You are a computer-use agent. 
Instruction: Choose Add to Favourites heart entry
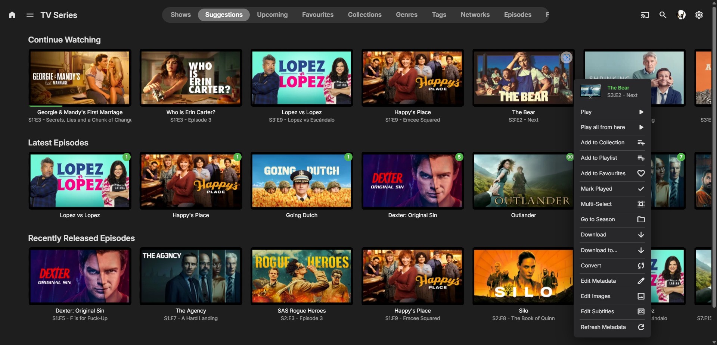click(x=612, y=173)
